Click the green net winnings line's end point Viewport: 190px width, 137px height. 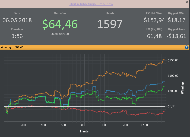(x=165, y=87)
